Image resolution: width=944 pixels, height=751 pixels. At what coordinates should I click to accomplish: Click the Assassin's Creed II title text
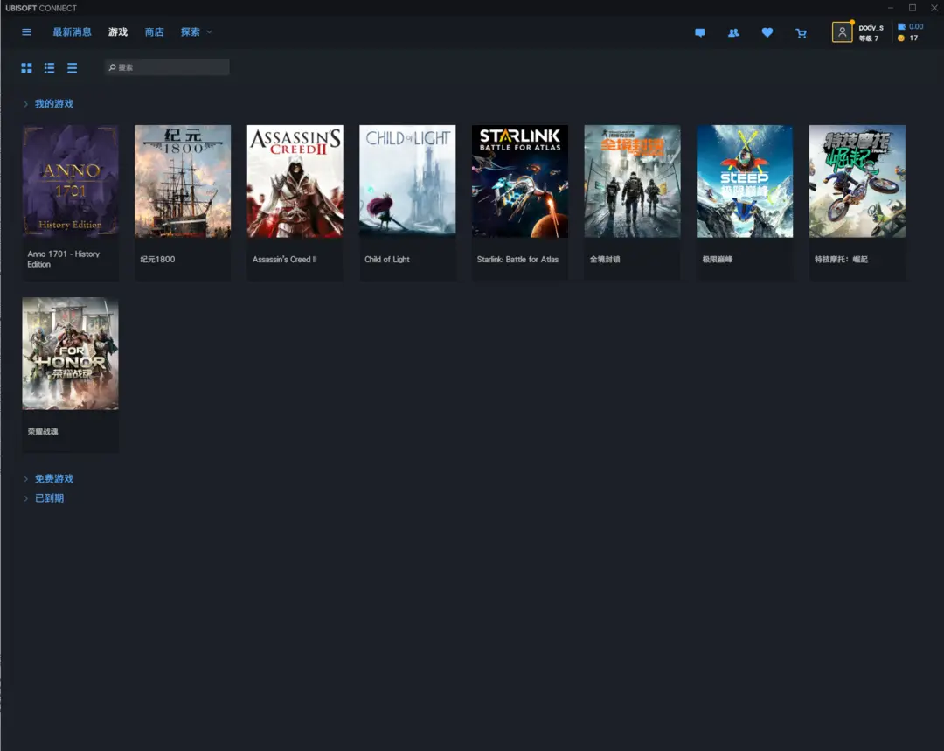point(285,260)
